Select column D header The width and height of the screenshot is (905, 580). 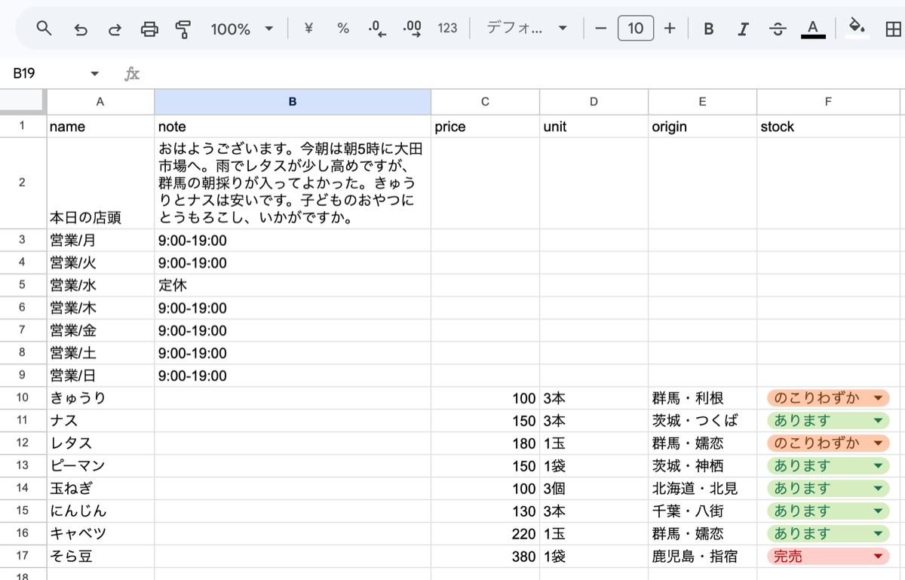594,102
